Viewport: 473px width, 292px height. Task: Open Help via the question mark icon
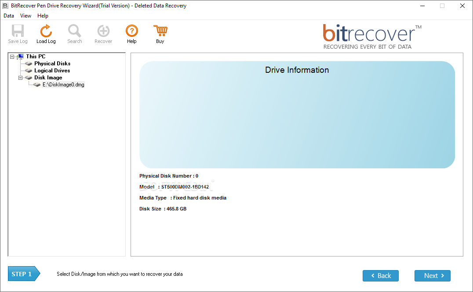point(132,31)
